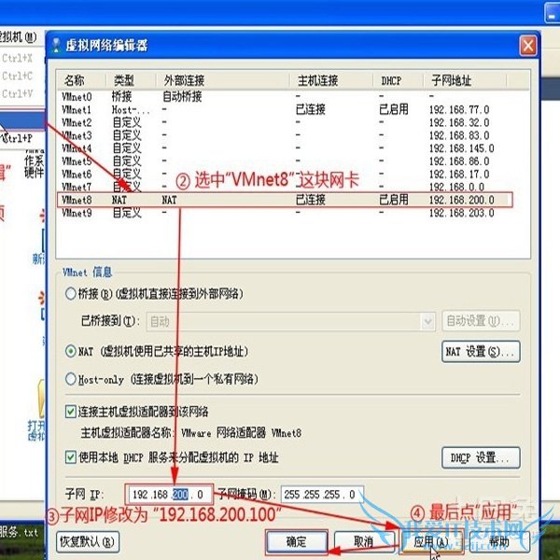Select the VMnet7 row
The image size is (560, 560).
coord(293,187)
